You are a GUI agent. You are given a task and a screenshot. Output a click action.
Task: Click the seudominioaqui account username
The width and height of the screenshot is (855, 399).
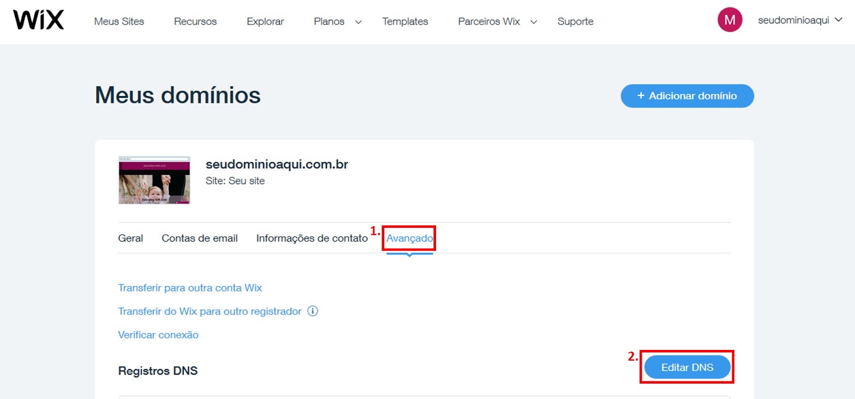click(794, 20)
